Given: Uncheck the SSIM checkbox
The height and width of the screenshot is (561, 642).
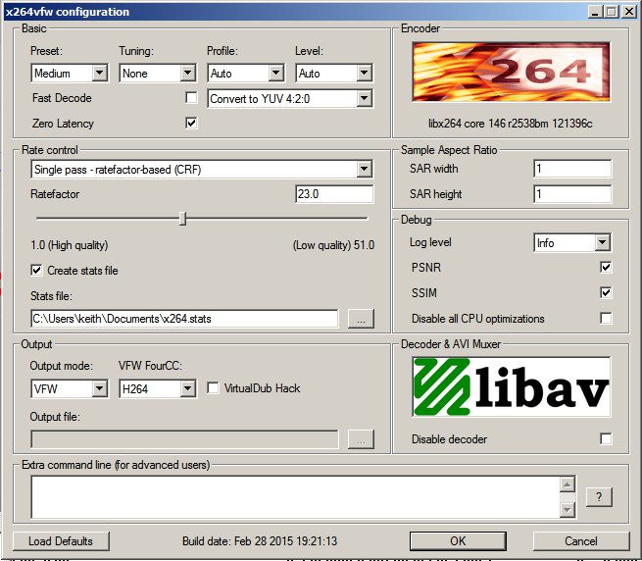Looking at the screenshot, I should (x=606, y=292).
